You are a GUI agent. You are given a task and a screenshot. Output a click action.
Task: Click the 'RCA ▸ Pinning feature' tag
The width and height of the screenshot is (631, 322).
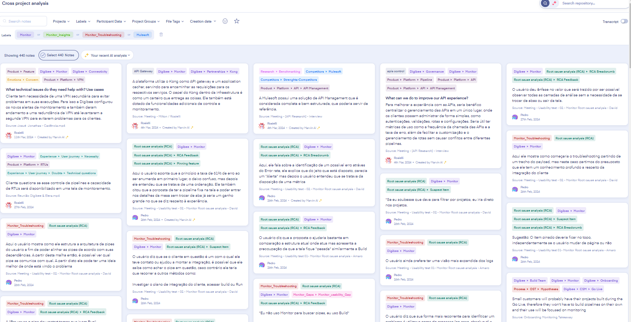(166, 163)
